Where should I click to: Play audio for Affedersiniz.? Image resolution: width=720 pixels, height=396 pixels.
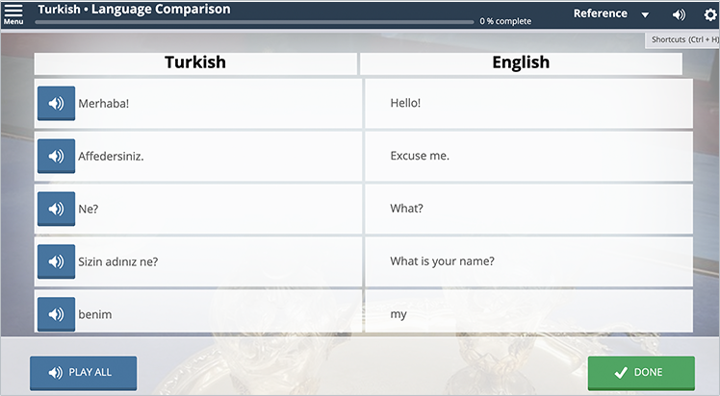tap(56, 156)
